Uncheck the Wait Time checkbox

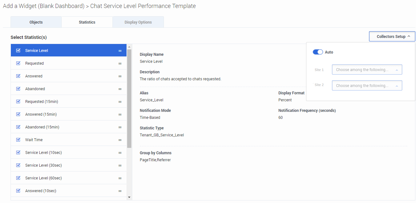(x=18, y=140)
